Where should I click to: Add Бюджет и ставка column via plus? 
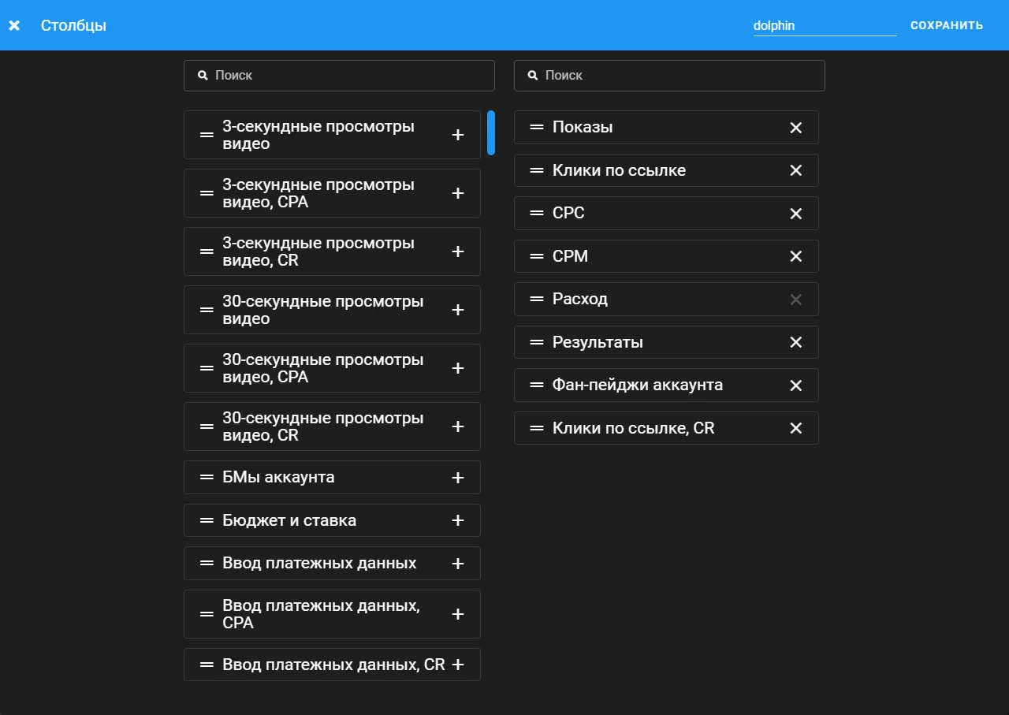point(458,520)
